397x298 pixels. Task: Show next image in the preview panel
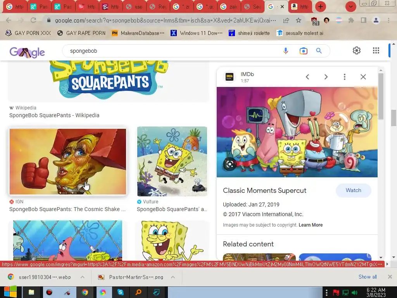pos(326,77)
